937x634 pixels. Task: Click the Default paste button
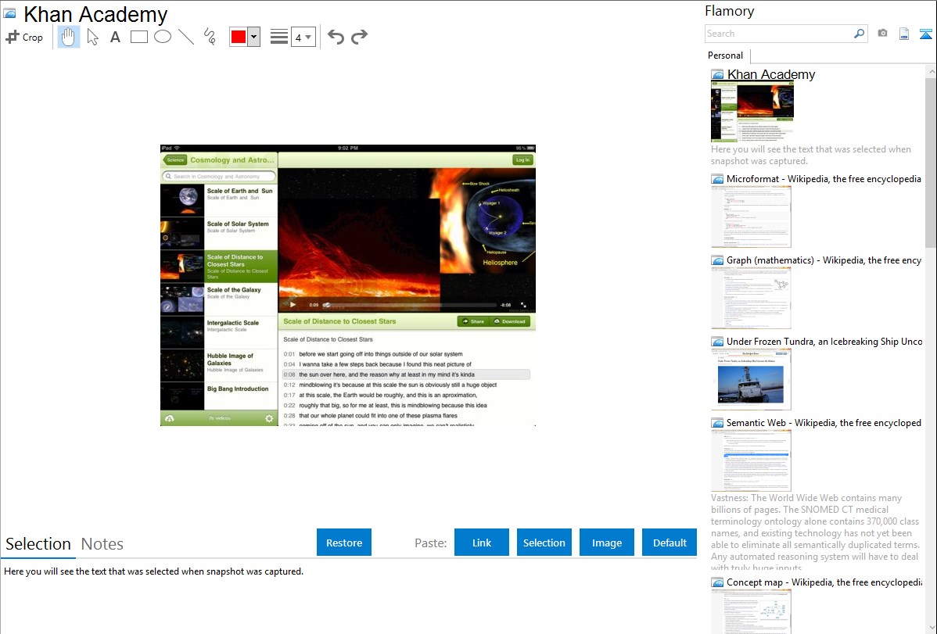click(x=670, y=543)
